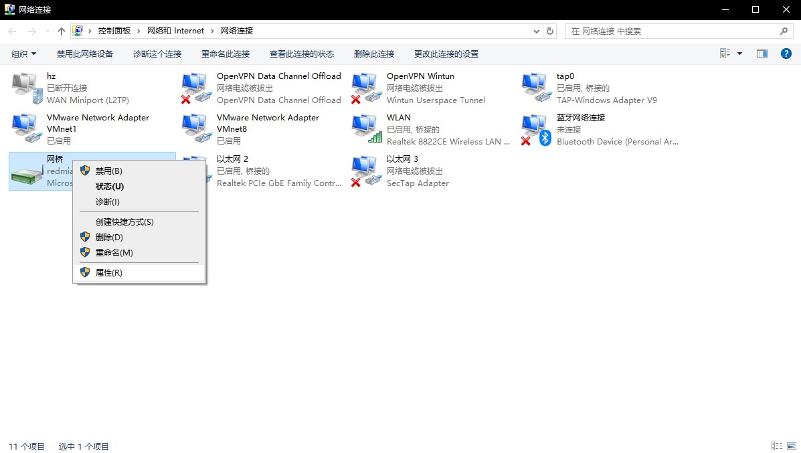This screenshot has height=453, width=801.
Task: Click the 搜索 网络连接 search field
Action: click(x=673, y=31)
